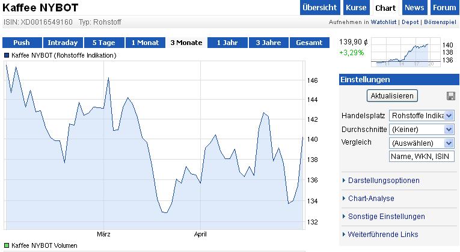Open the Vergleich dropdown

pos(421,143)
